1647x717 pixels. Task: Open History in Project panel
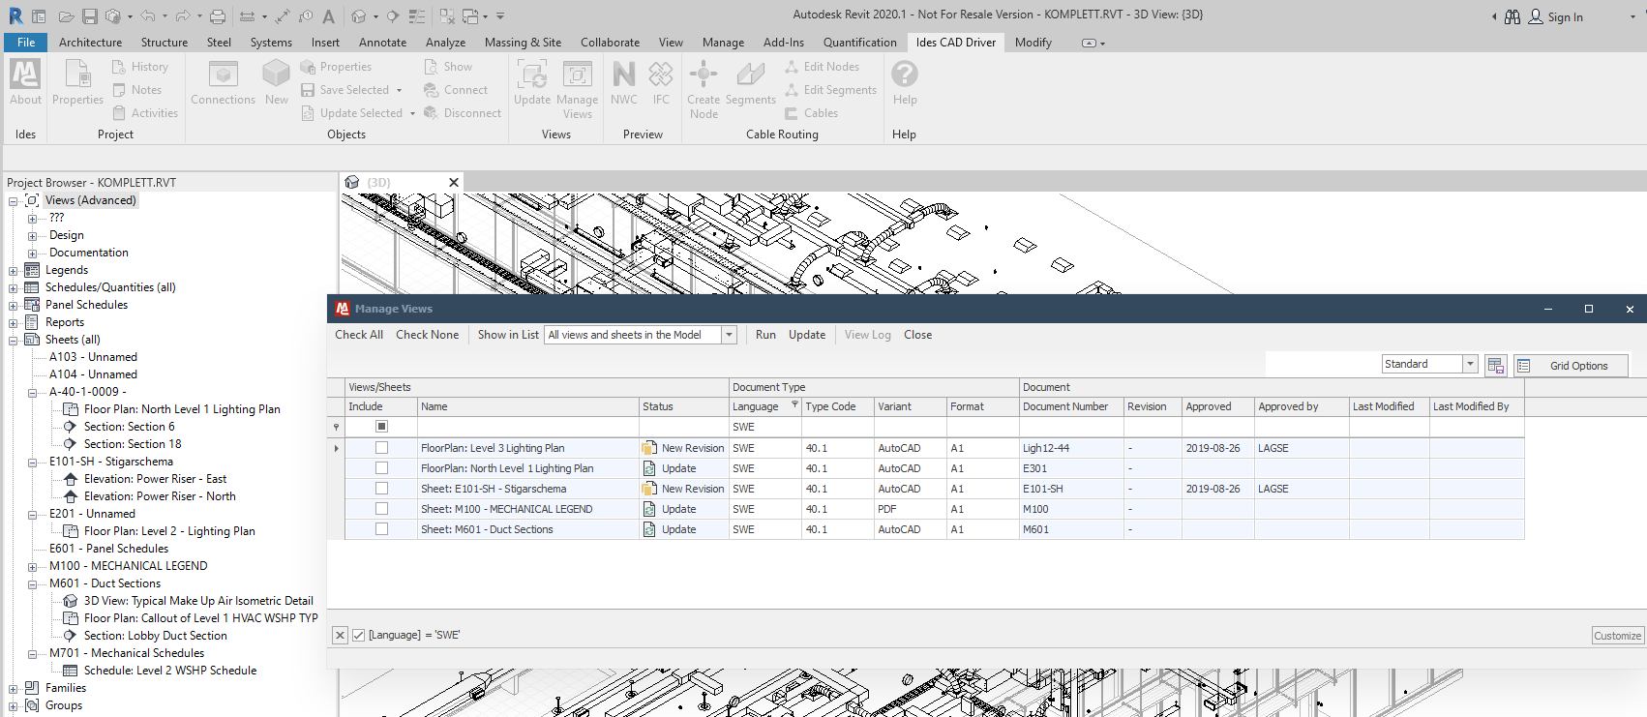(x=139, y=67)
